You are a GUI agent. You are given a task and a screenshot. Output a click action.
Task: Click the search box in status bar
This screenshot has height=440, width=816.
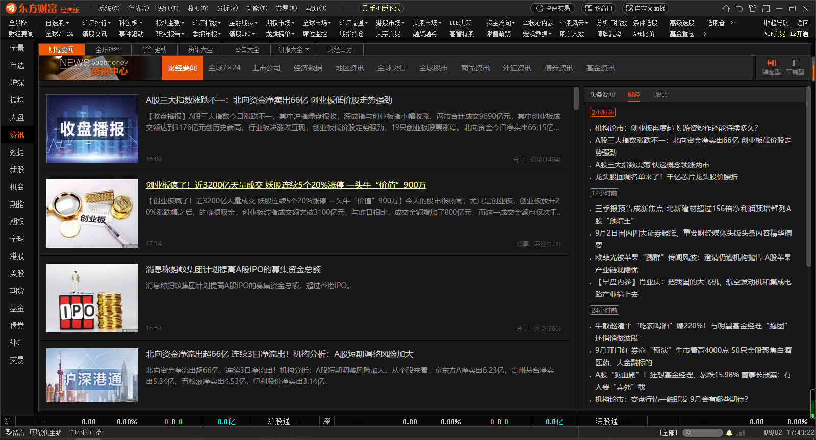703,433
